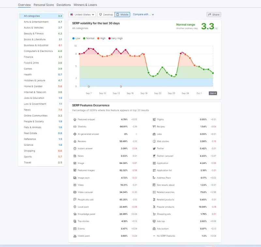This screenshot has height=247, width=261.
Task: Switch device view to Desktop
Action: [106, 15]
